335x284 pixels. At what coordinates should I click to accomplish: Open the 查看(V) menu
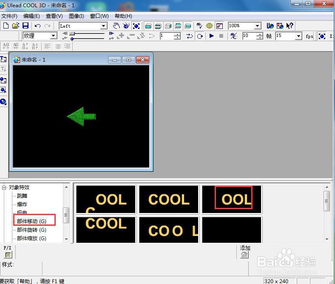(x=54, y=16)
